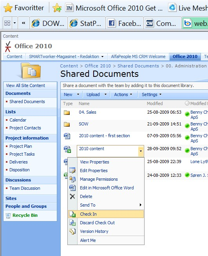The image size is (208, 256).
Task: Open the Quick Tabs grid button
Action: point(7,23)
